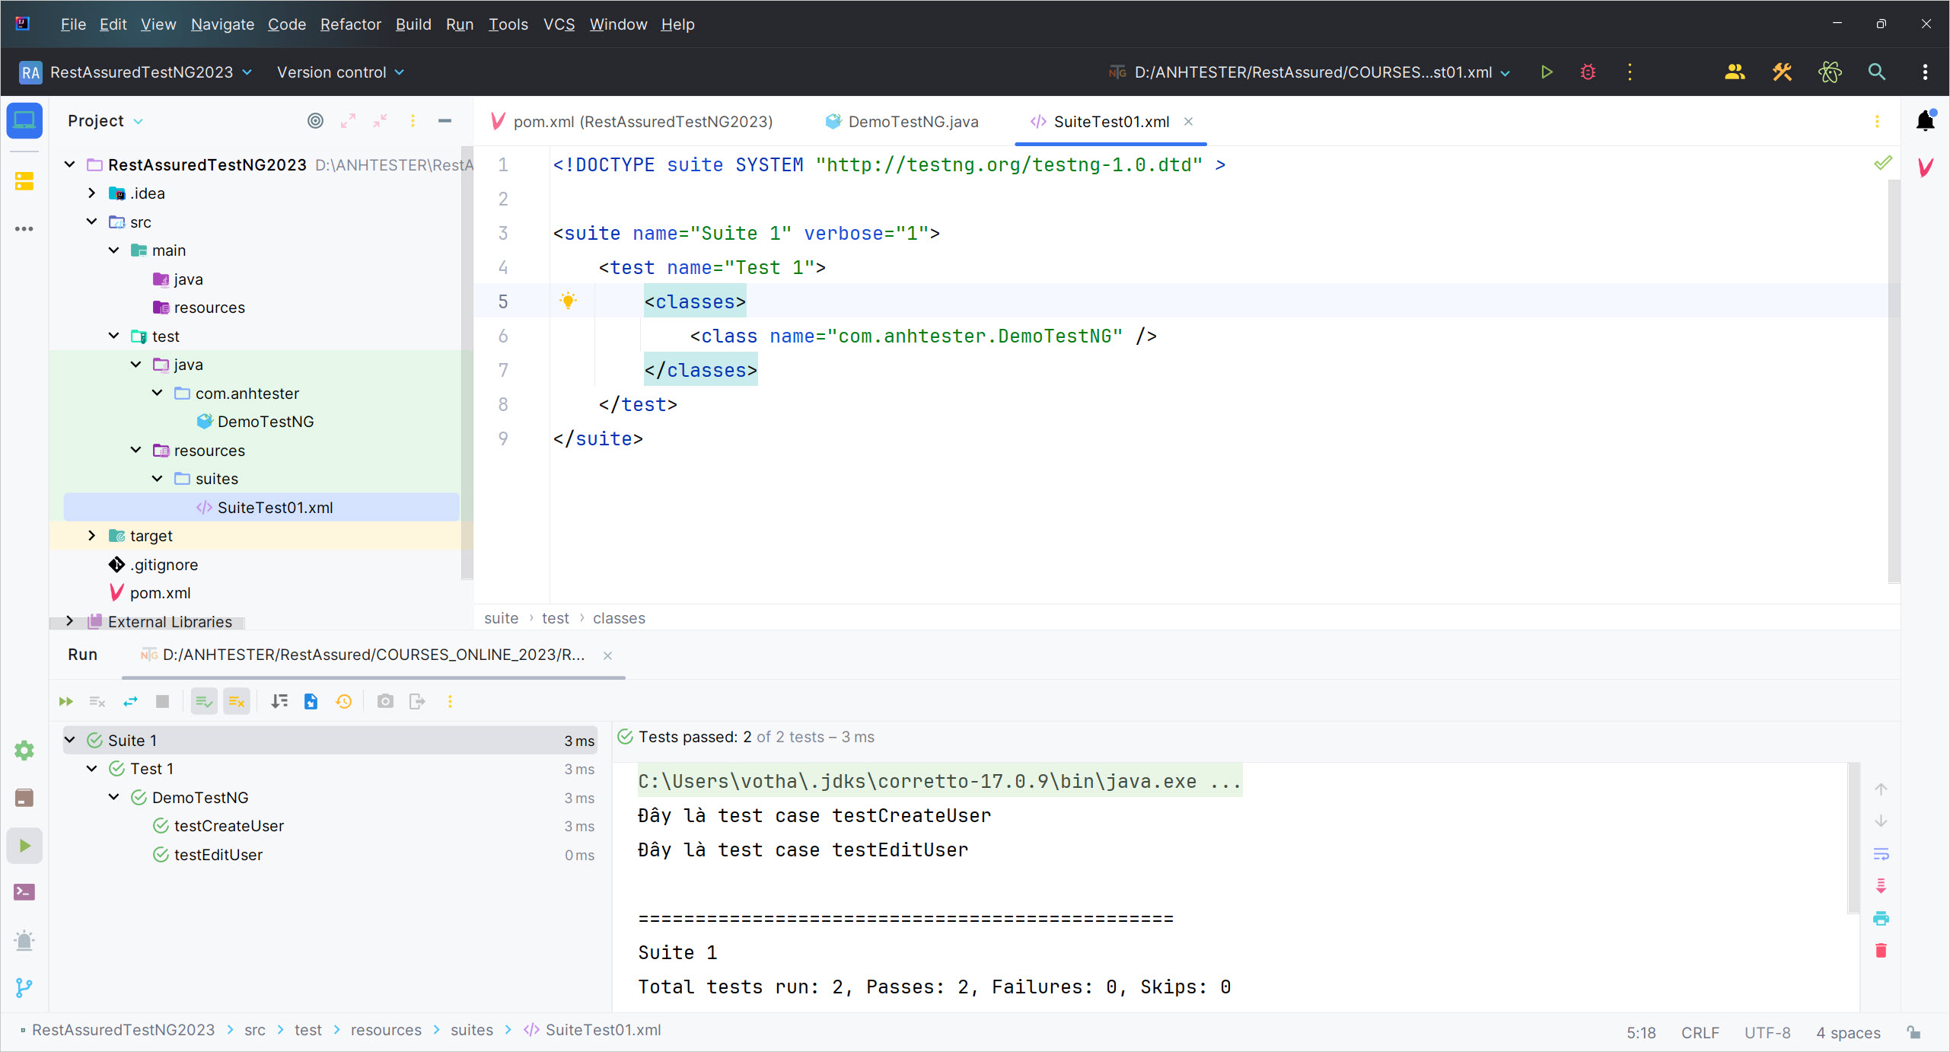Switch to the pom.xml editor tab
Screen dimensions: 1950x1052
coord(632,122)
